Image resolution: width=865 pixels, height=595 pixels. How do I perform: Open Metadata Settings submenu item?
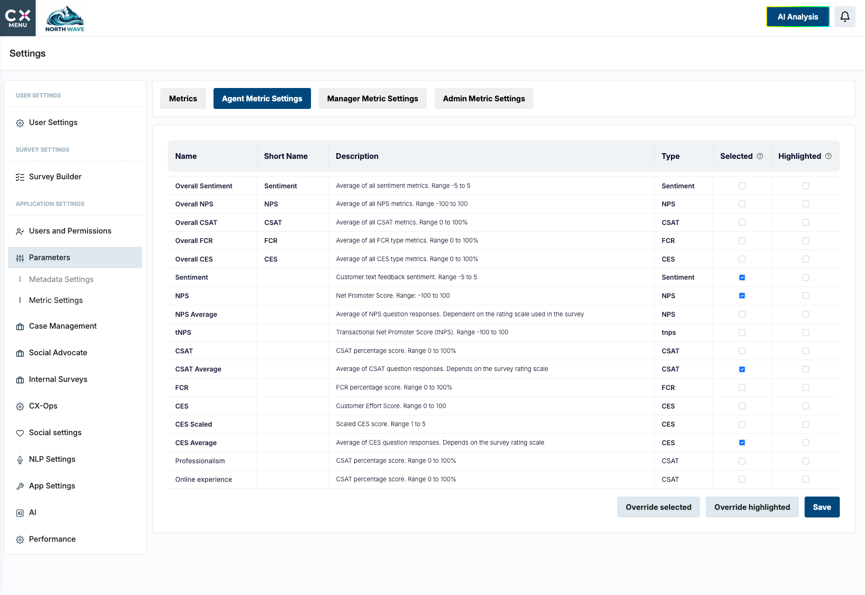point(61,279)
